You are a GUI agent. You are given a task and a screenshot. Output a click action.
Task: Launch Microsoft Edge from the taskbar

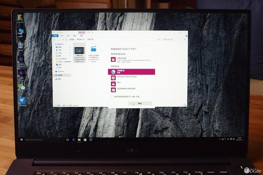pos(74,139)
